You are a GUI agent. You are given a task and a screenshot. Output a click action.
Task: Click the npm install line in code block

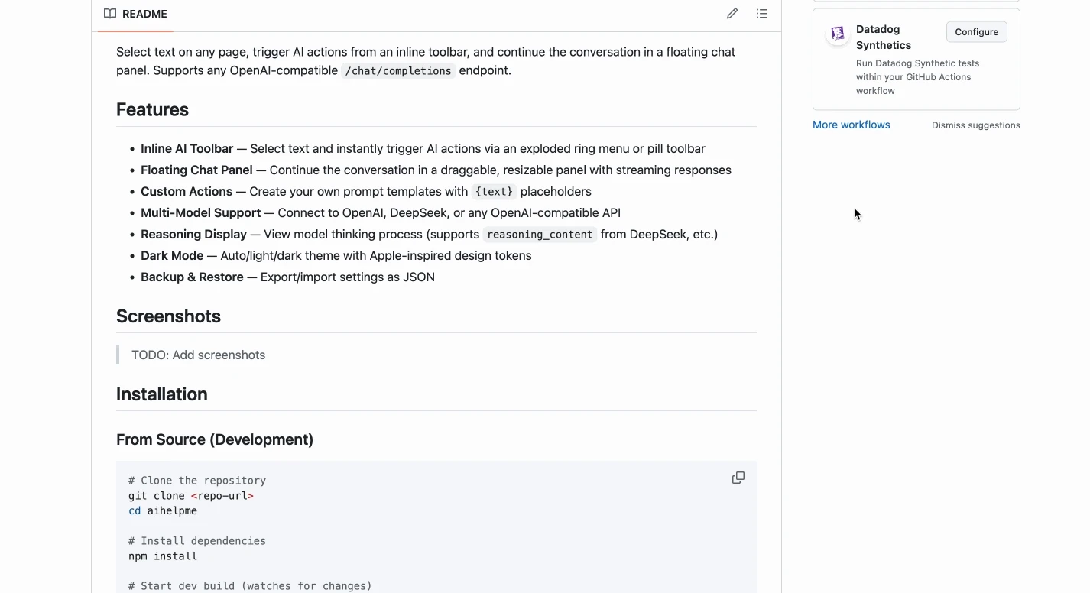tap(163, 556)
